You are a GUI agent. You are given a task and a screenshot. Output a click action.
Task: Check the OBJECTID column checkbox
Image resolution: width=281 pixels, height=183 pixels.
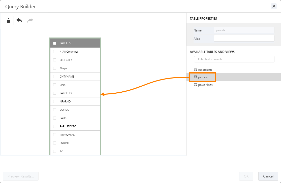(x=54, y=60)
